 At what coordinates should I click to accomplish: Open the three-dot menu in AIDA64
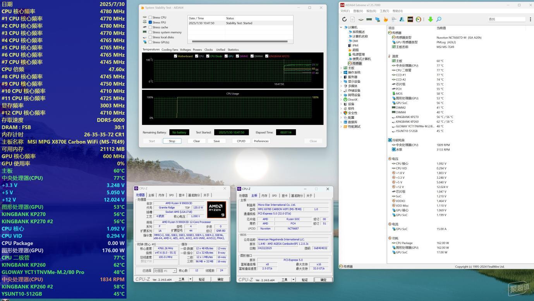tap(530, 19)
